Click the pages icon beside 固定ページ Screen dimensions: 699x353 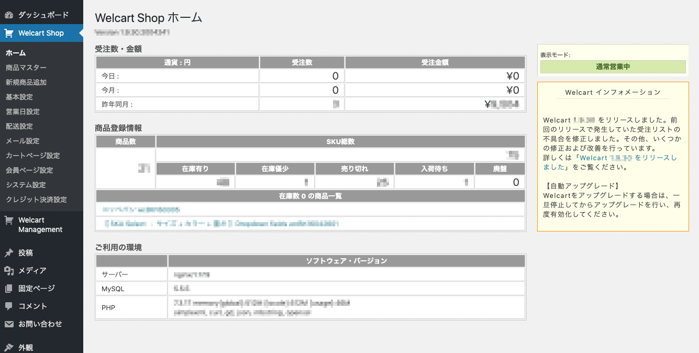point(9,289)
